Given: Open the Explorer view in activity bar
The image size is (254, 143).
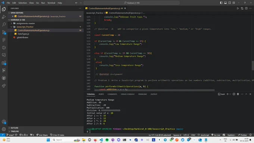Looking at the screenshot, I should click(4, 9).
